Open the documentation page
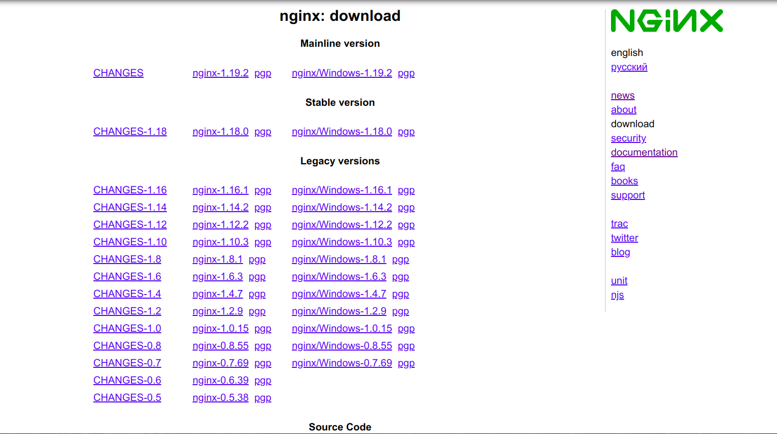This screenshot has width=777, height=434. click(x=644, y=152)
